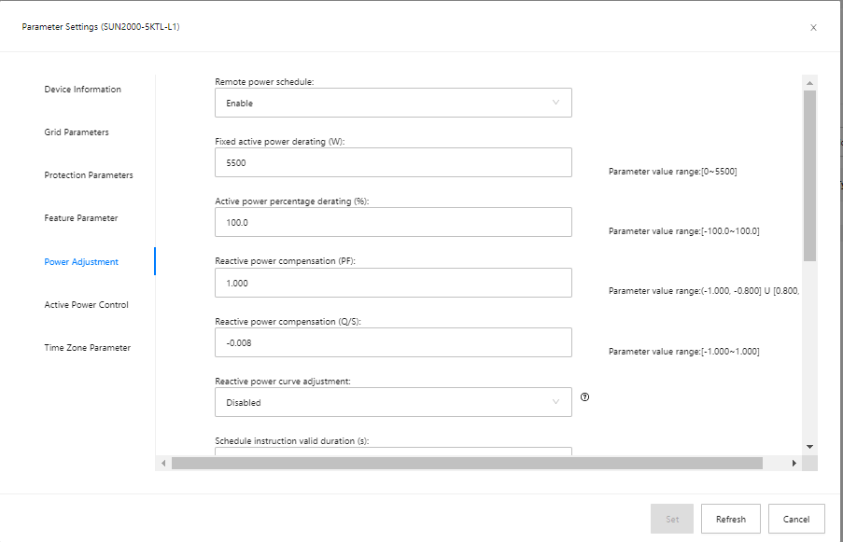The height and width of the screenshot is (542, 843).
Task: Focus the Active power percentage derating field
Action: [x=393, y=222]
